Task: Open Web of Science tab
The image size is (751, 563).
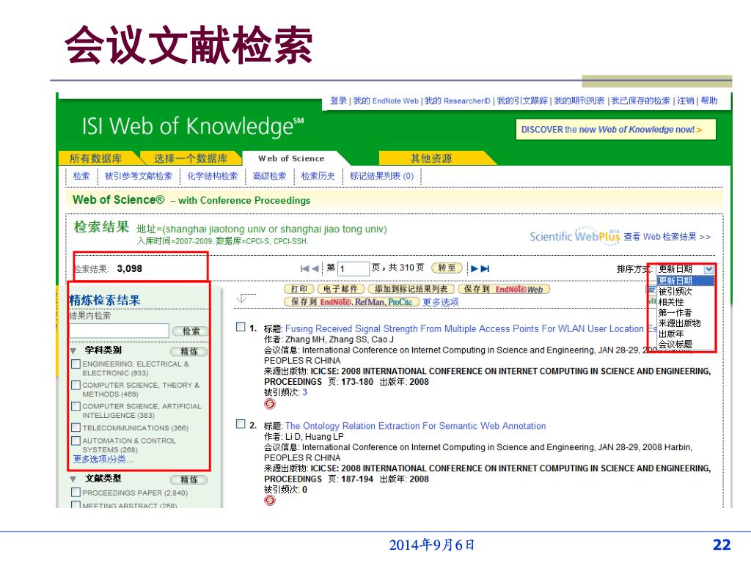Action: pyautogui.click(x=291, y=158)
